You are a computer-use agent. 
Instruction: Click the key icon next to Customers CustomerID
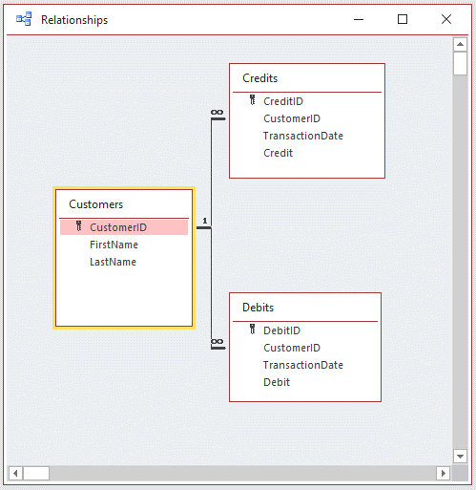(x=79, y=226)
